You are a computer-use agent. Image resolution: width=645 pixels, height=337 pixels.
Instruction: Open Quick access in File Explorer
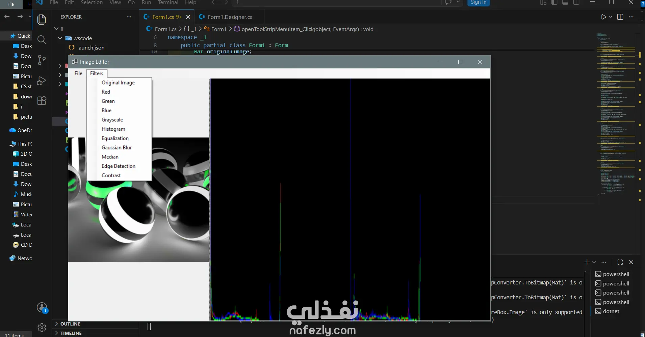[20, 36]
